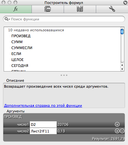Switch to the Scrapbook tab
Screen dimensions: 128x145
(x=48, y=9)
